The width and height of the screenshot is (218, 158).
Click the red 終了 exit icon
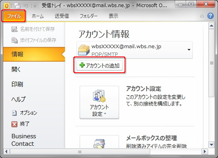[x=14, y=124]
